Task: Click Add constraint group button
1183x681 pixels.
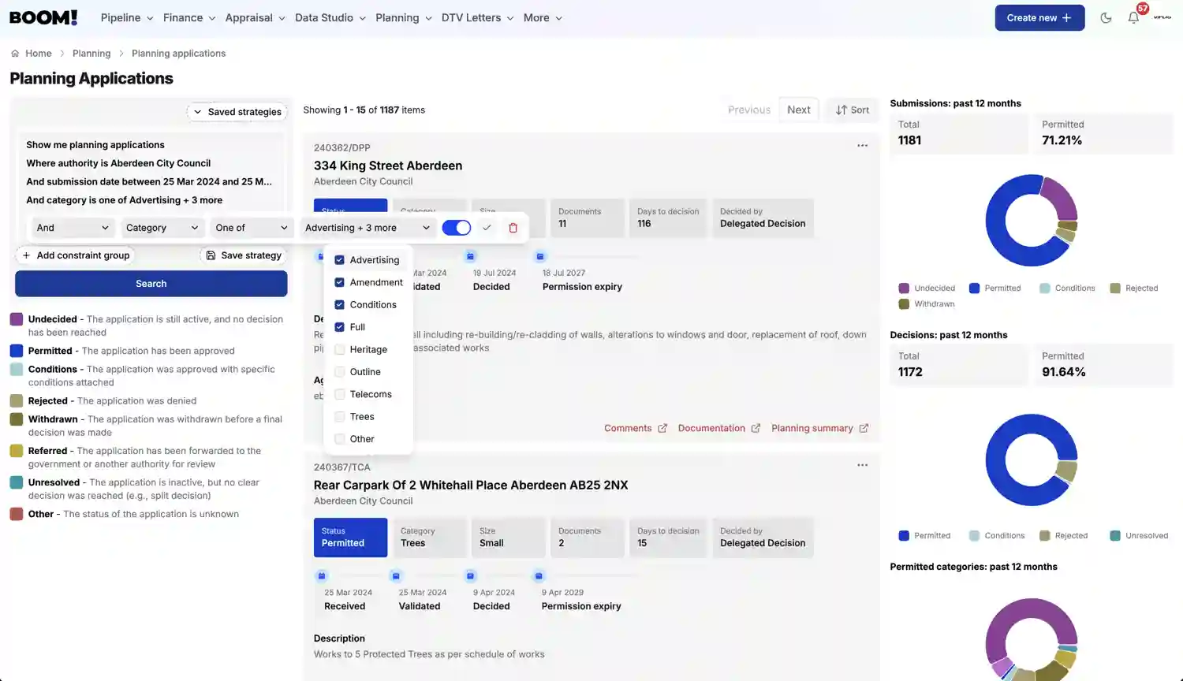Action: tap(76, 255)
